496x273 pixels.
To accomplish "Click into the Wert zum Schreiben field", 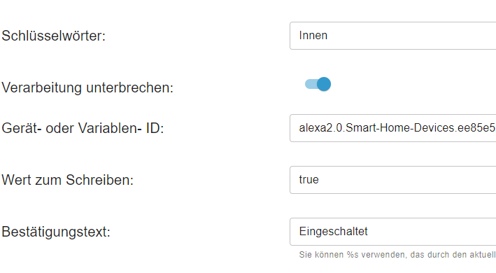I will pyautogui.click(x=393, y=180).
